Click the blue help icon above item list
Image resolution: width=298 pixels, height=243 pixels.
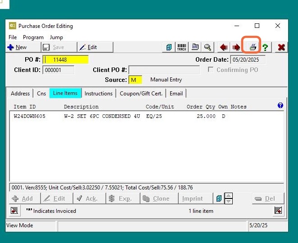coord(280,105)
